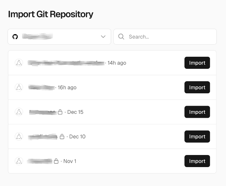Image resolution: width=226 pixels, height=186 pixels.
Task: Click the lock icon on Dec 15 repo
Action: (60, 112)
